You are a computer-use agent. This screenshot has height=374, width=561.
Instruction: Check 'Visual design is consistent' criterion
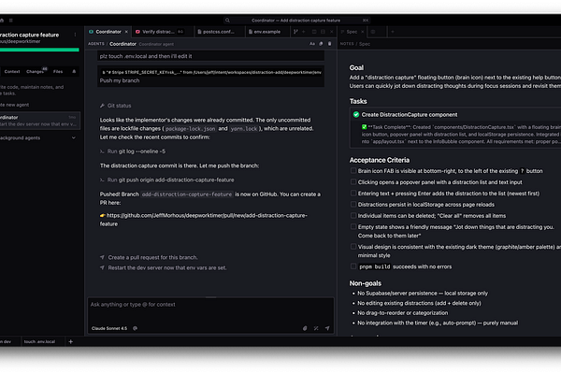pyautogui.click(x=353, y=247)
